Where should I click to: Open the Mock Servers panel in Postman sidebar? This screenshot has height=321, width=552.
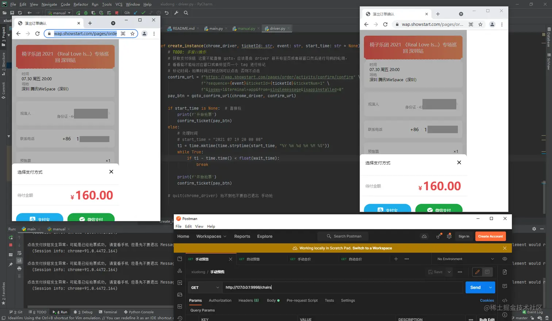(180, 295)
